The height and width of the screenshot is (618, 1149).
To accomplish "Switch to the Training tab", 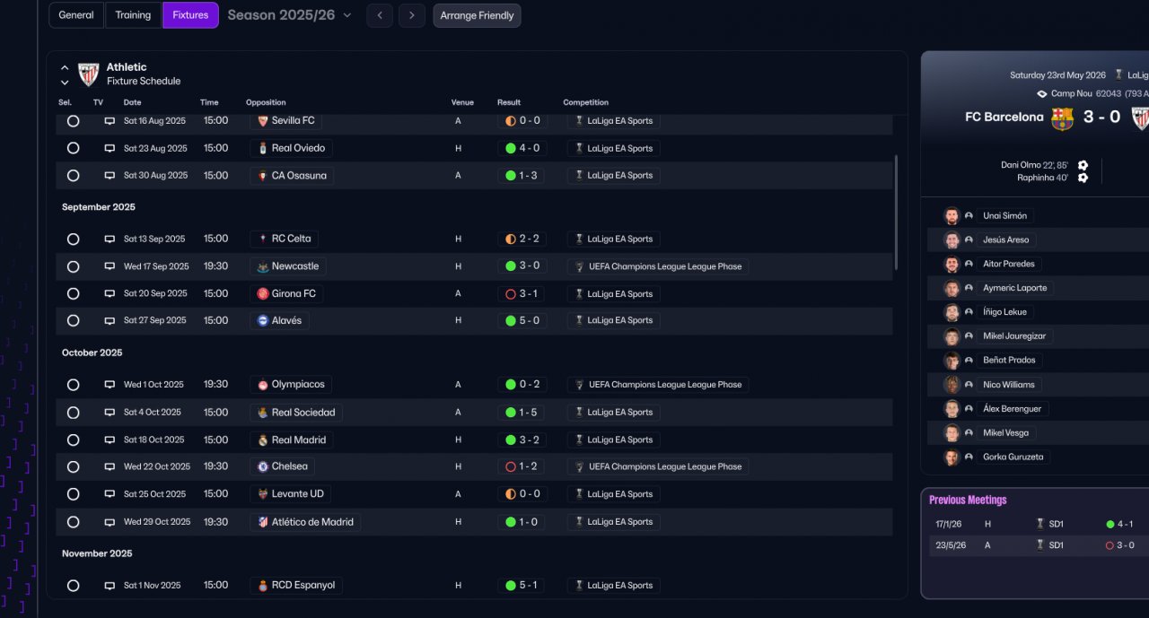I will point(133,15).
